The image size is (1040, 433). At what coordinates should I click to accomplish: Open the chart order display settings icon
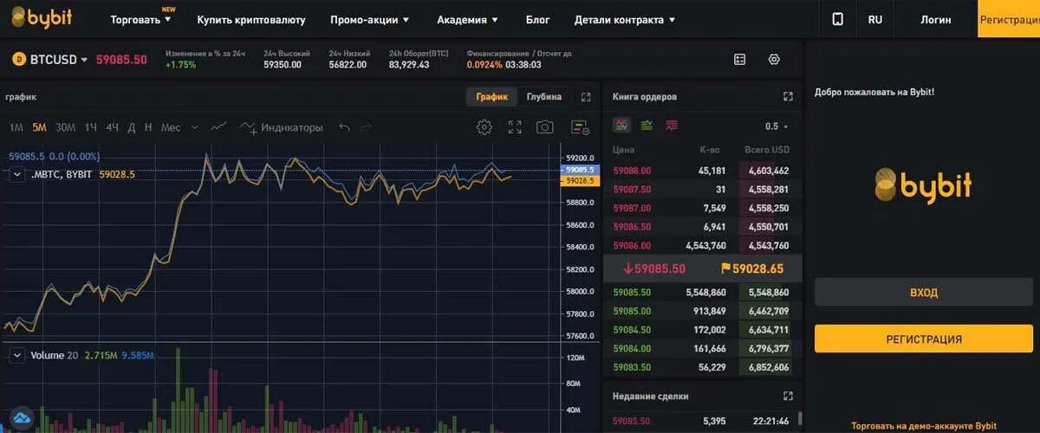click(580, 127)
